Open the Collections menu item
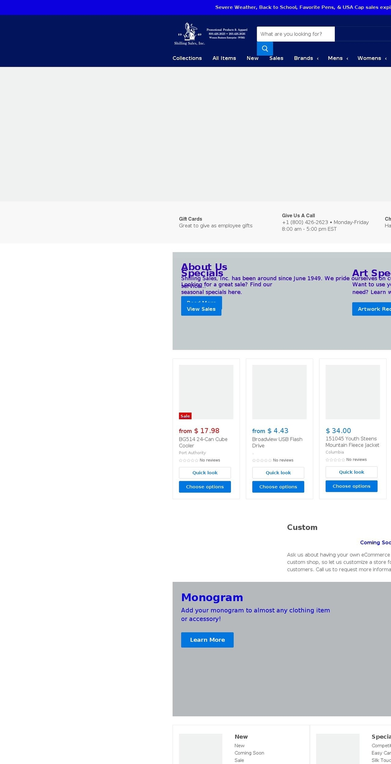This screenshot has width=391, height=764. pos(187,58)
